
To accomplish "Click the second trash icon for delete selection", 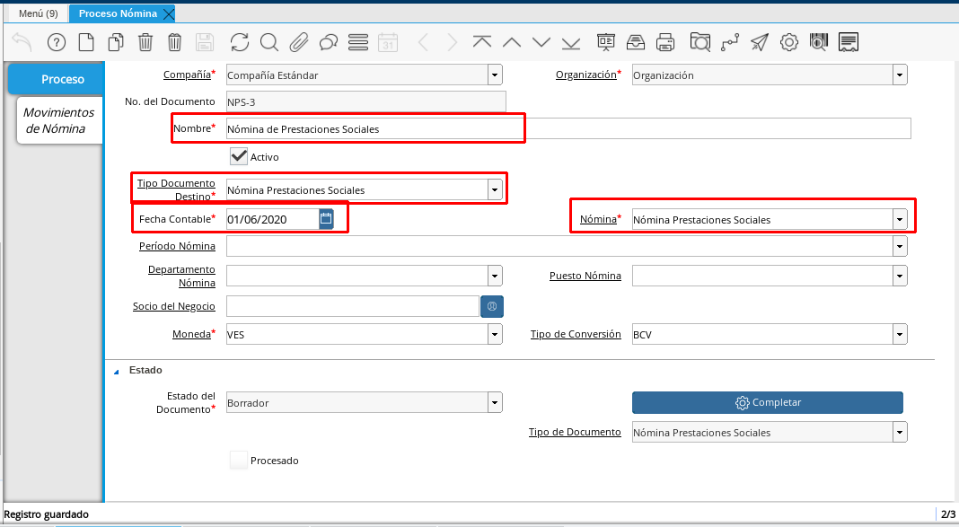I will (175, 42).
